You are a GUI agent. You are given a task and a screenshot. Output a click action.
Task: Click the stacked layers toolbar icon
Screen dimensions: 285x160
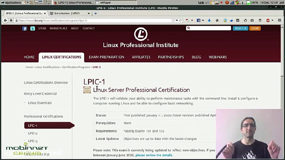click(x=260, y=21)
